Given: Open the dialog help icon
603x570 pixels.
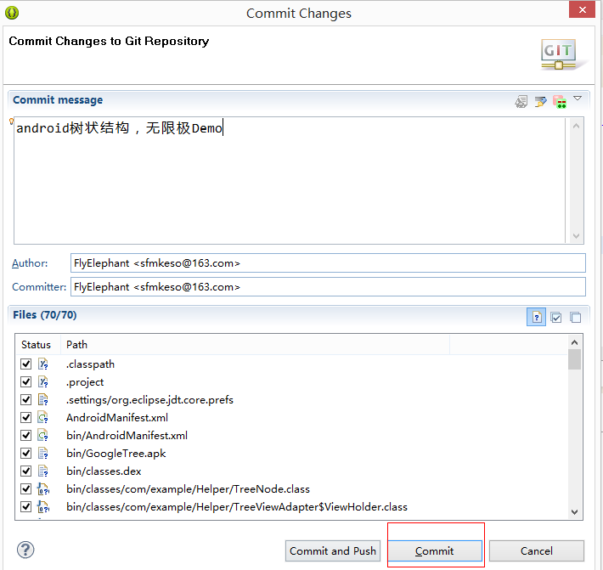Looking at the screenshot, I should (25, 550).
